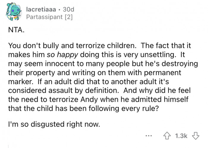Viewport: 208px width, 148px height.
Task: Open the lacretiaaa username profile link
Action: 41,10
